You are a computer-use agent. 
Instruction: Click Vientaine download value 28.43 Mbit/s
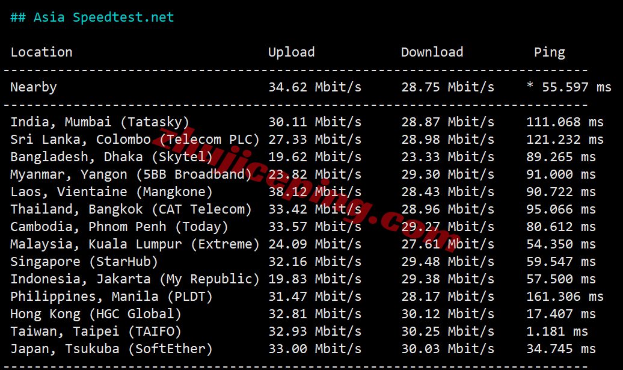click(x=448, y=192)
